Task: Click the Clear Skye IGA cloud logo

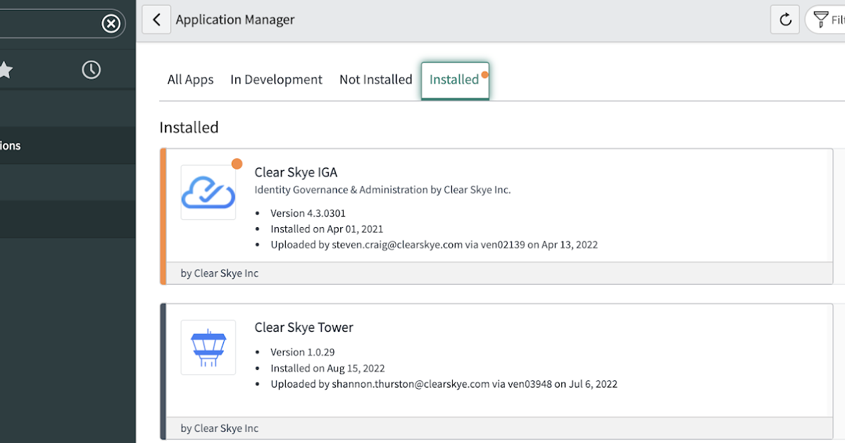Action: click(x=208, y=192)
